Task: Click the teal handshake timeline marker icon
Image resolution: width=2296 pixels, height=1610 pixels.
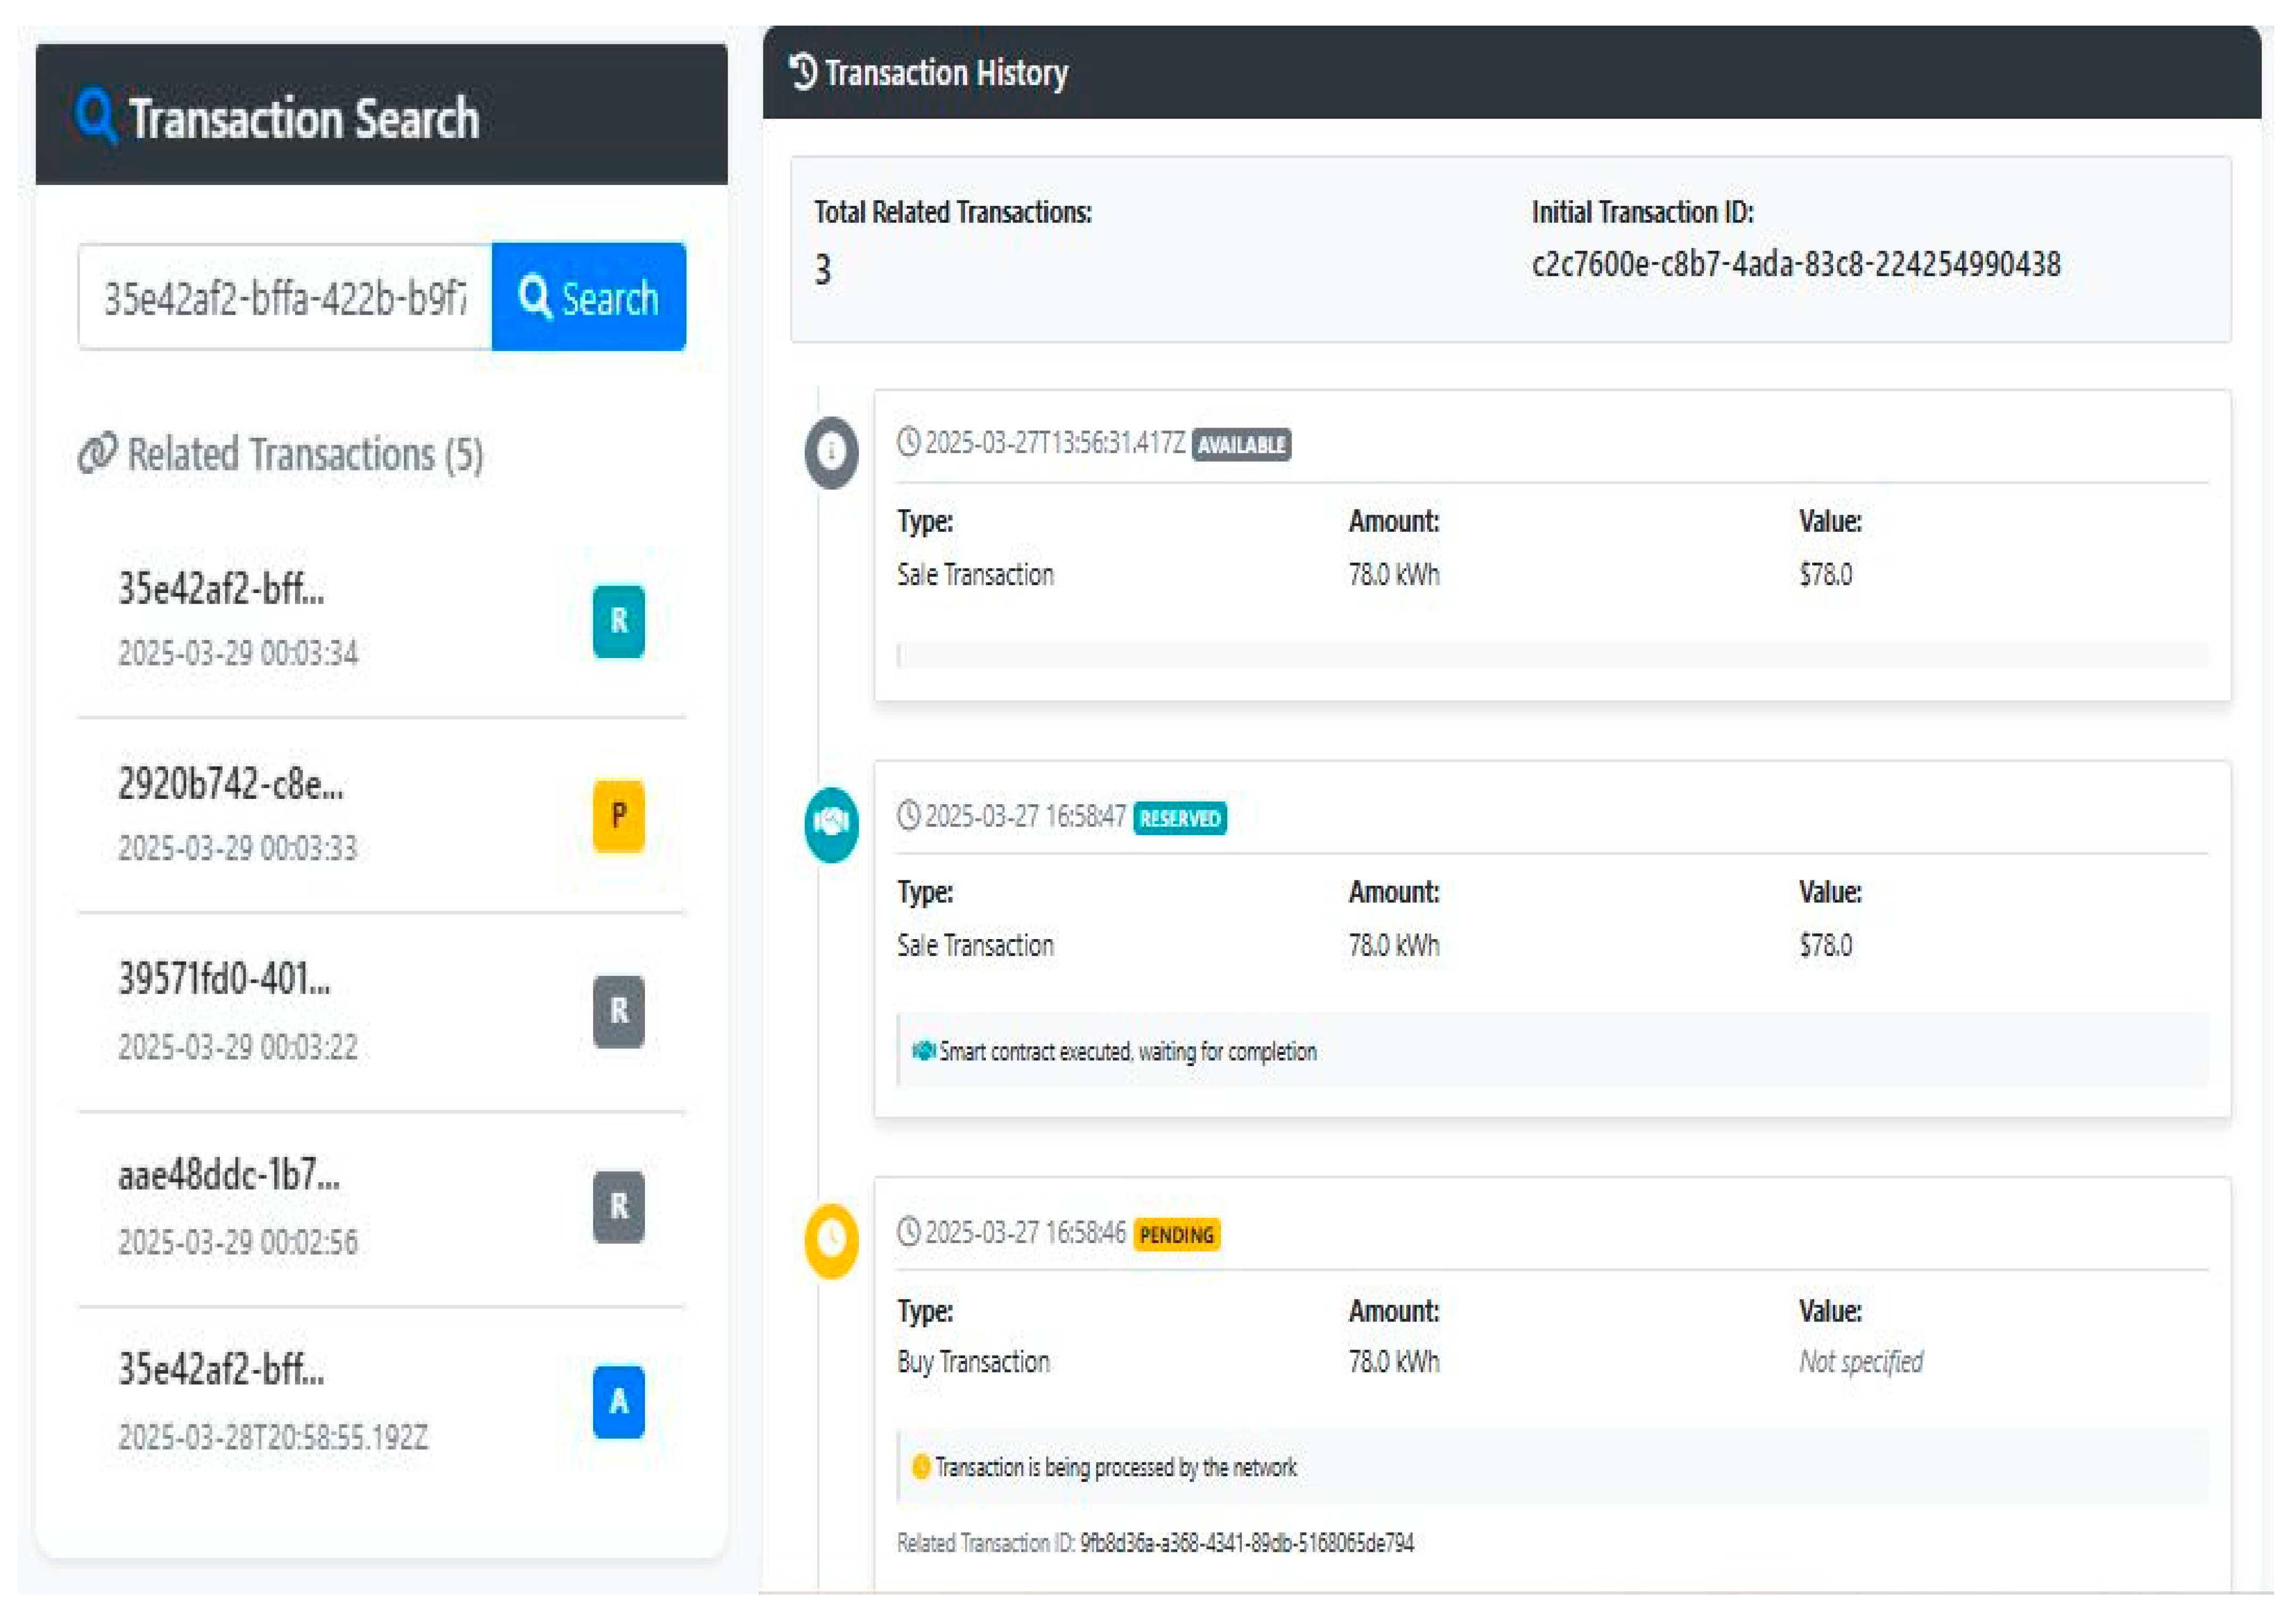Action: tap(831, 823)
